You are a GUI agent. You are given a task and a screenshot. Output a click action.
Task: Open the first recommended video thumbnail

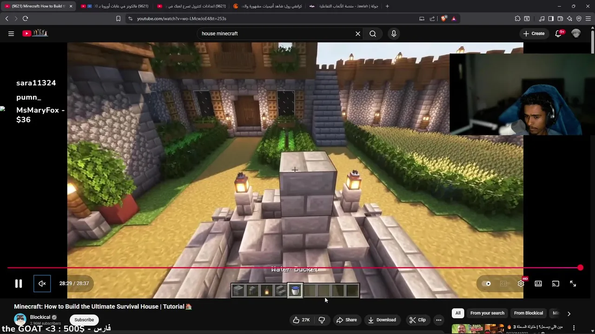478,329
